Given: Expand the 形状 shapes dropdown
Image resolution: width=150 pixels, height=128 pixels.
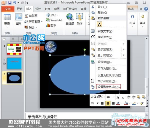Looking at the screenshot, I should click(58, 15).
